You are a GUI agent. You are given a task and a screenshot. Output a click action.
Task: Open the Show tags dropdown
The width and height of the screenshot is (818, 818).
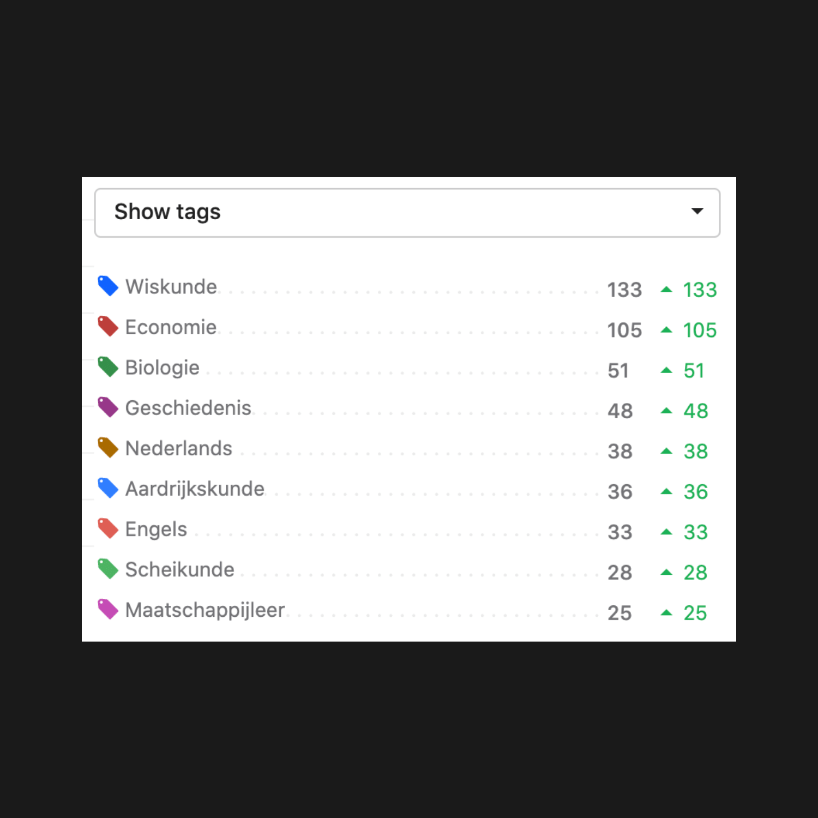[407, 213]
